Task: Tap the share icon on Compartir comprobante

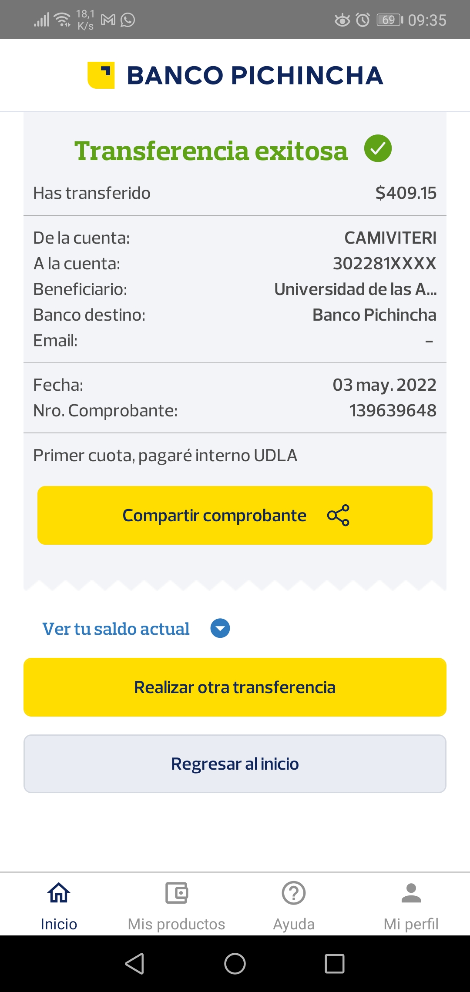Action: coord(338,515)
